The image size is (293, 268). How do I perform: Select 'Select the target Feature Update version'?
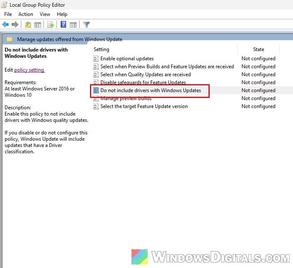point(144,106)
